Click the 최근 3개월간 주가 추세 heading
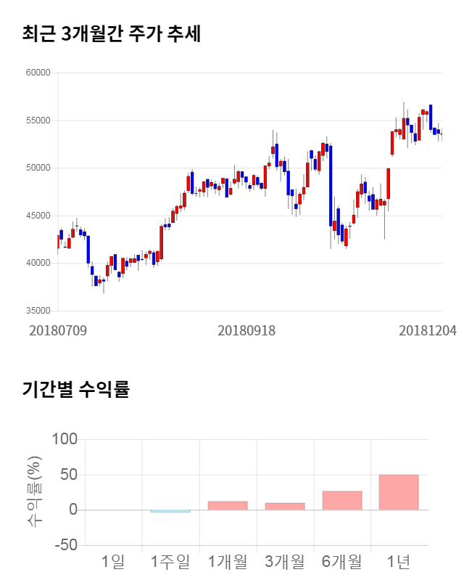The image size is (464, 588). coord(111,33)
